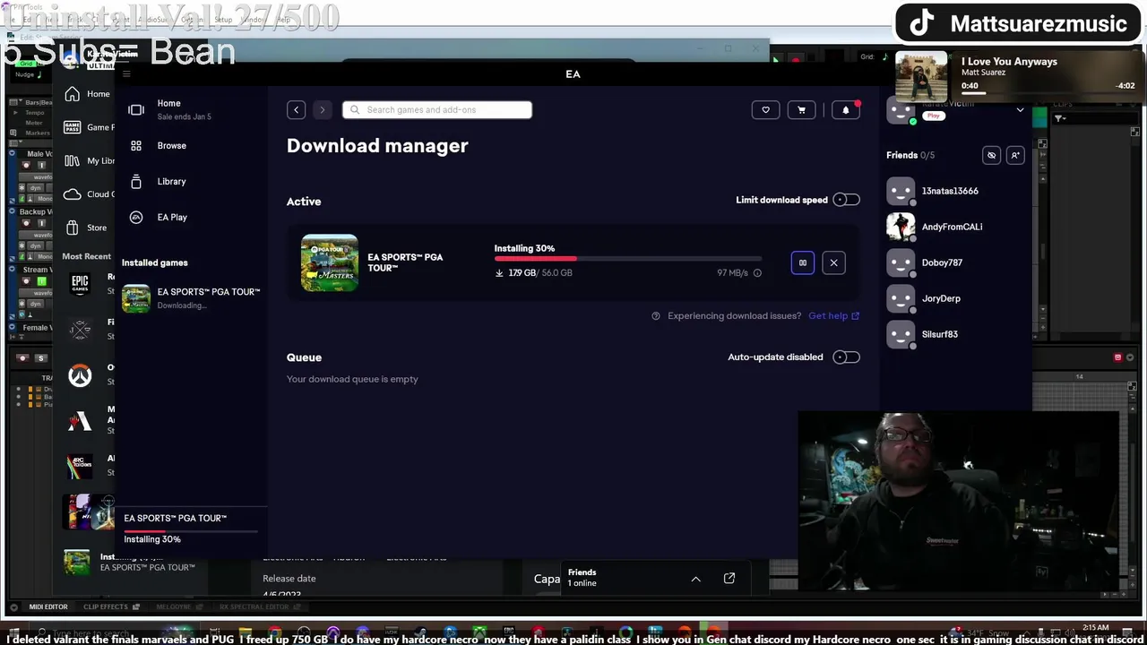1147x645 pixels.
Task: Click the Installing 30% progress bar
Action: pos(628,259)
